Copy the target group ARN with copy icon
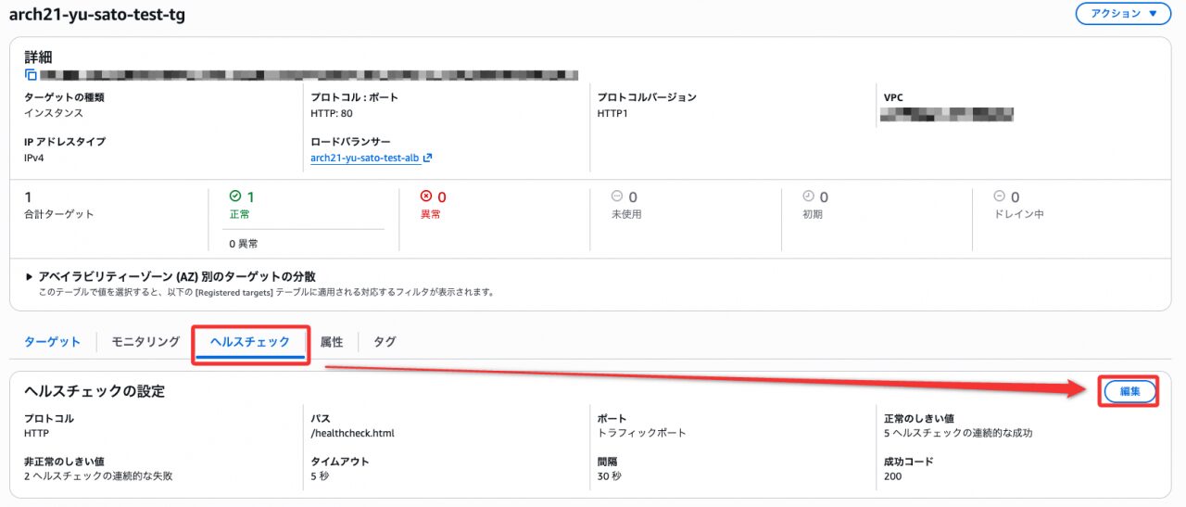The width and height of the screenshot is (1186, 507). click(x=31, y=75)
